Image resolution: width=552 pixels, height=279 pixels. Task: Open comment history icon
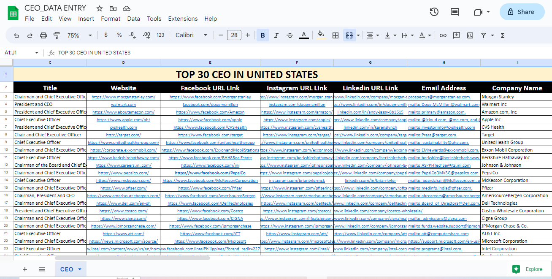tap(455, 12)
